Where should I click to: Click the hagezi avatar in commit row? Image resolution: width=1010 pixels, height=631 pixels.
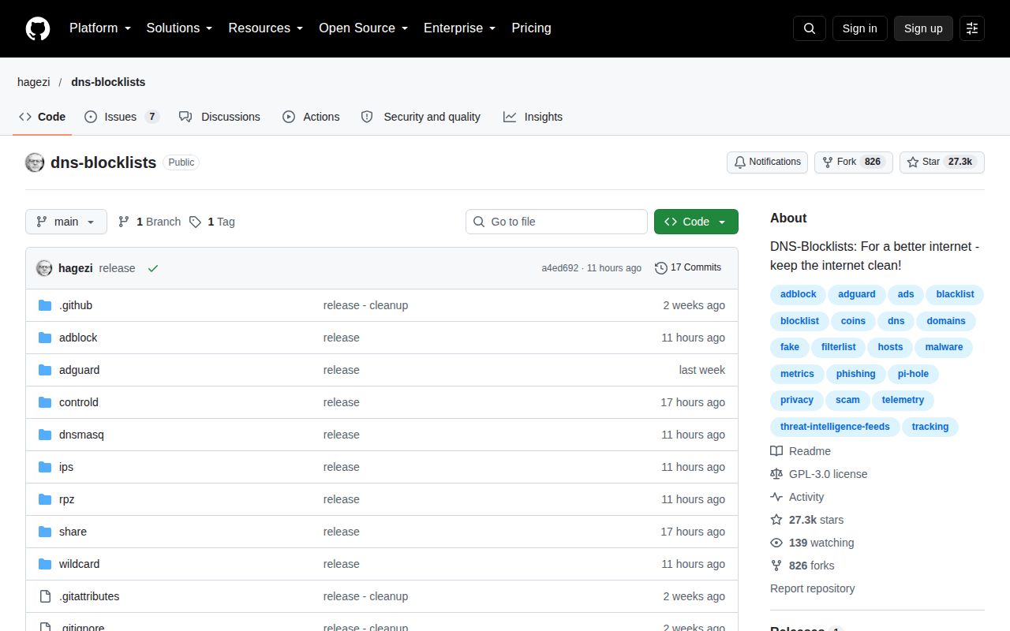[44, 268]
